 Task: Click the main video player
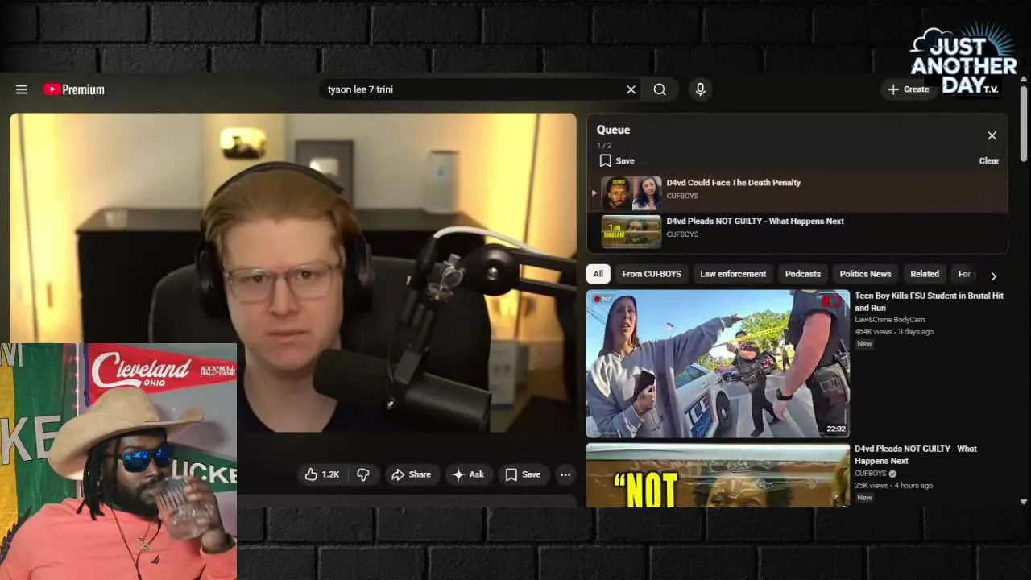293,274
